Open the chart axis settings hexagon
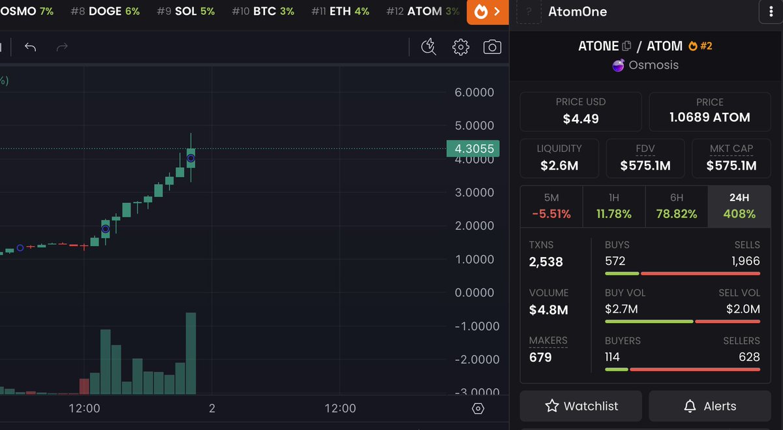This screenshot has height=430, width=783. [478, 408]
